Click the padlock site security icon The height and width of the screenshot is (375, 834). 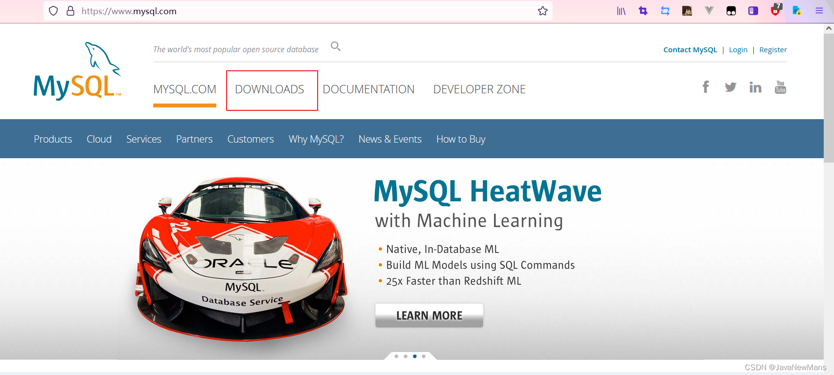pos(70,11)
